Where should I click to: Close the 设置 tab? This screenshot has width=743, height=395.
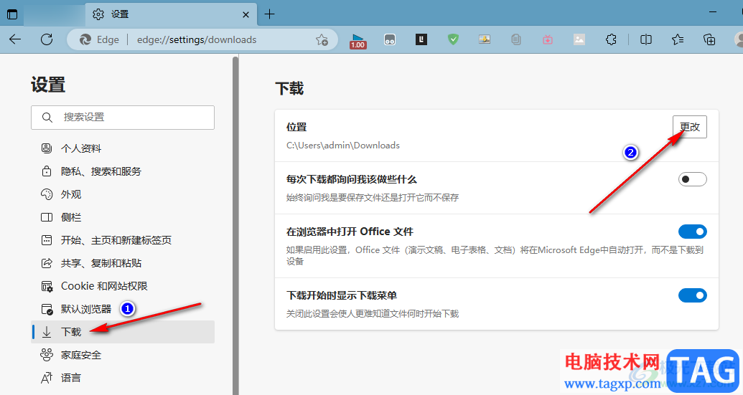tap(246, 14)
